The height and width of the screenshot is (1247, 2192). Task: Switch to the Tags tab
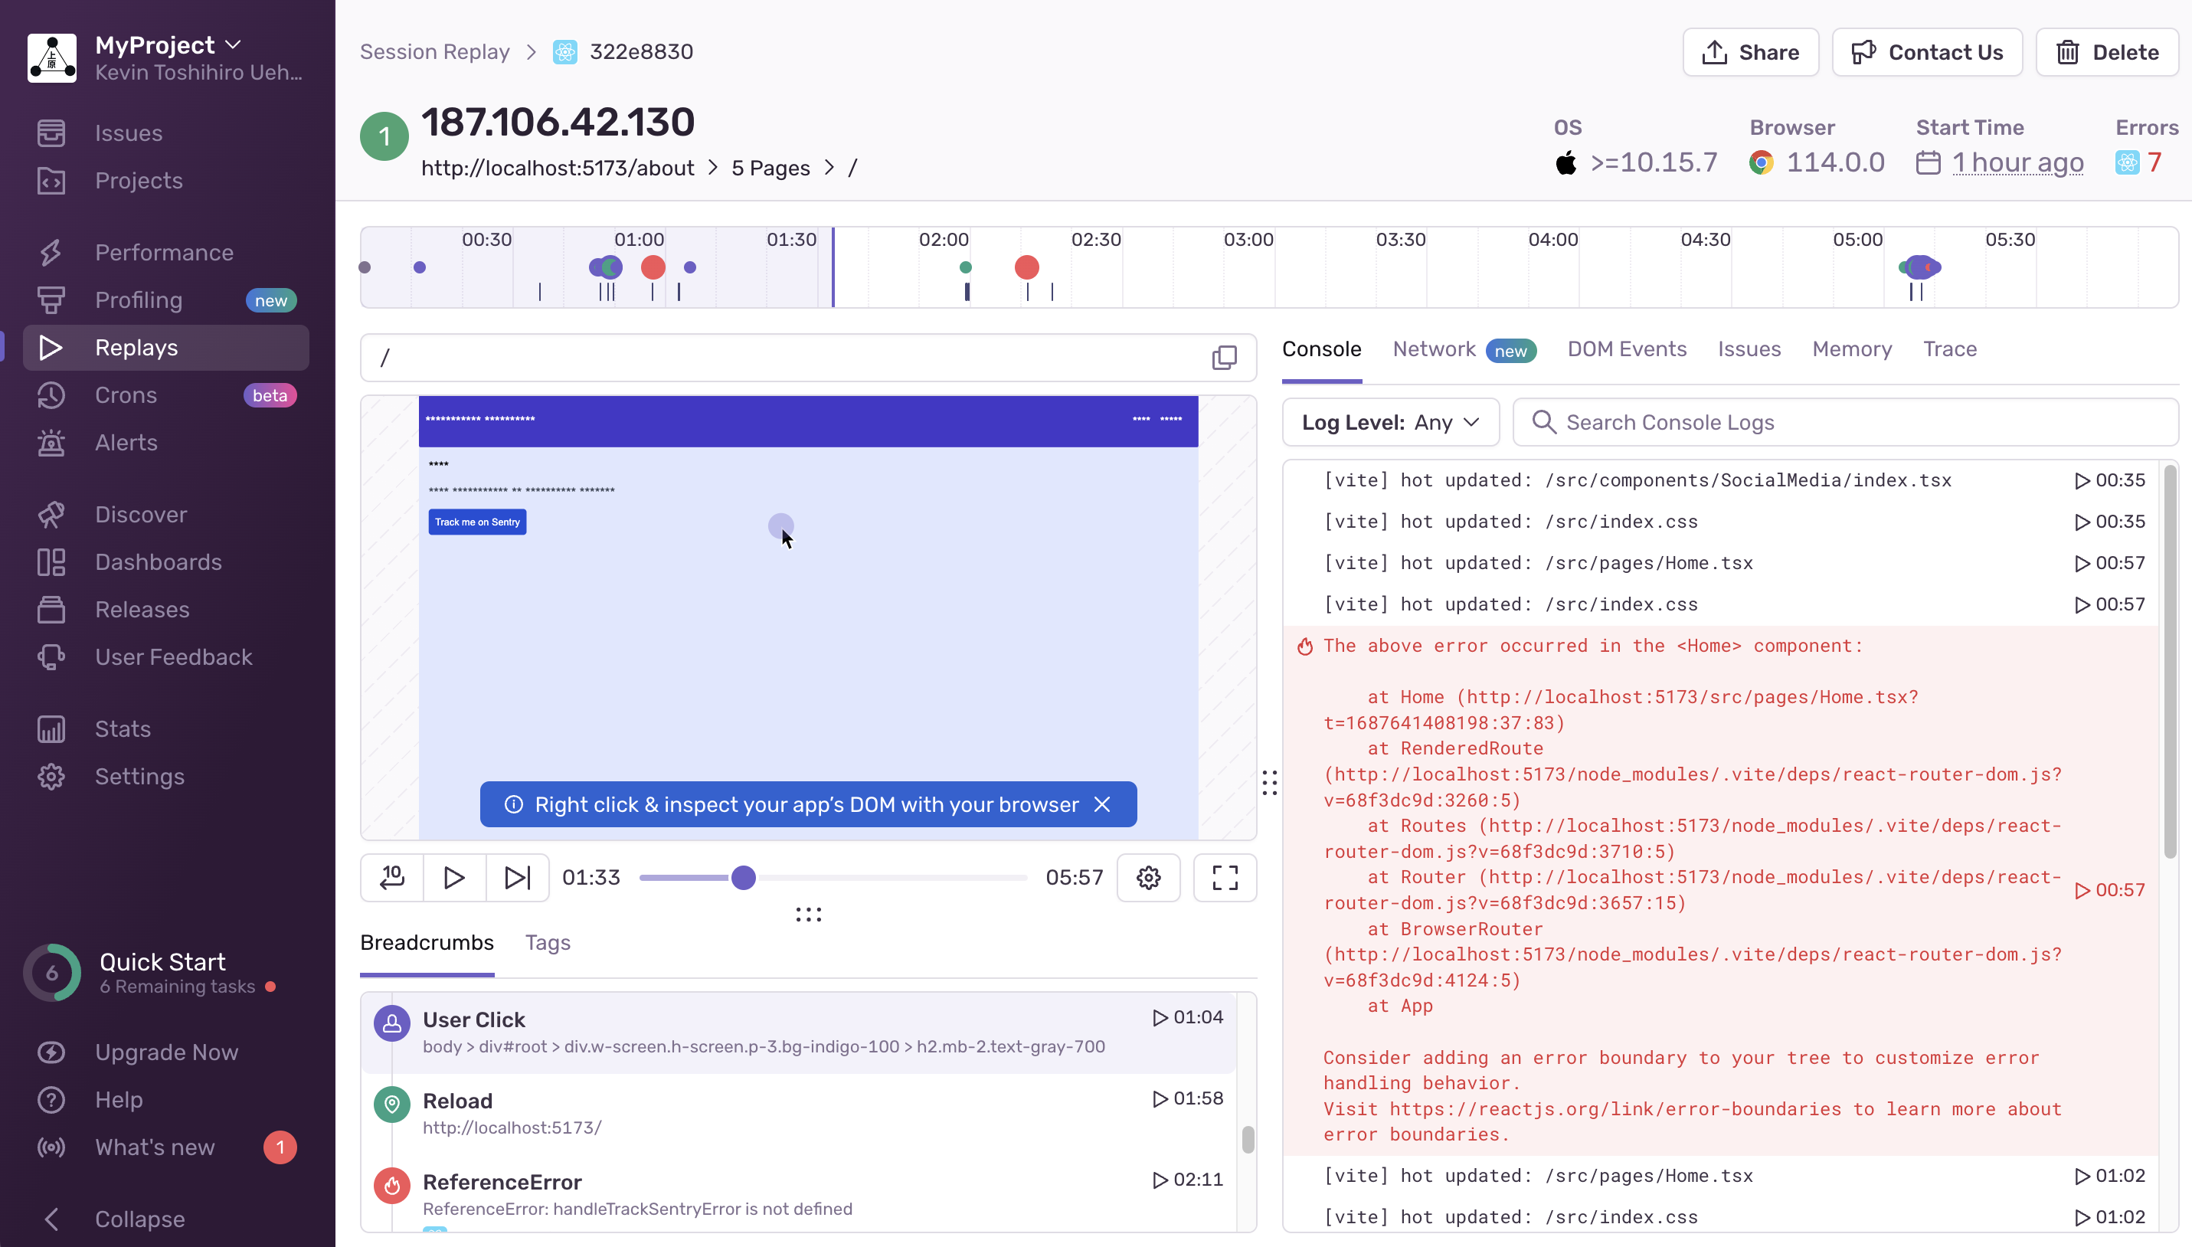pyautogui.click(x=547, y=942)
